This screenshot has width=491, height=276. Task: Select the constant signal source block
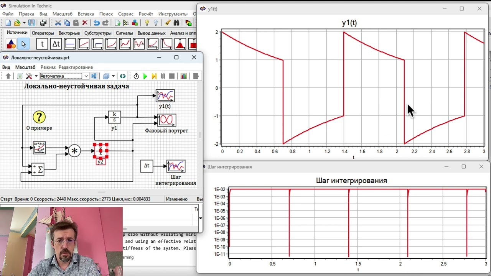pos(70,44)
